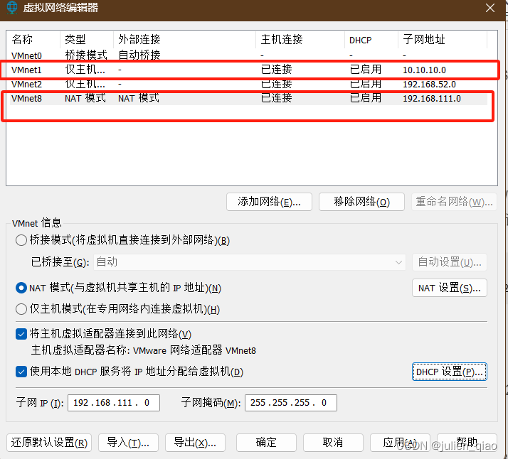Screen dimensions: 508x459
Task: Click 帮助 button
Action: [x=467, y=443]
